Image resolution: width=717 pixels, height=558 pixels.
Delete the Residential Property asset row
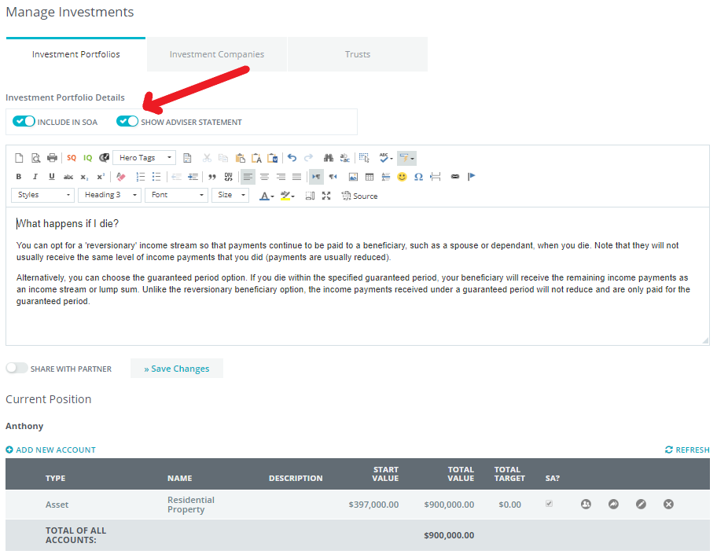(668, 504)
